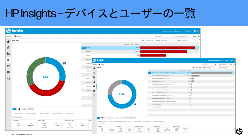Click blue marker tag beside Devices donut chart
248x139 pixels.
click(x=135, y=104)
